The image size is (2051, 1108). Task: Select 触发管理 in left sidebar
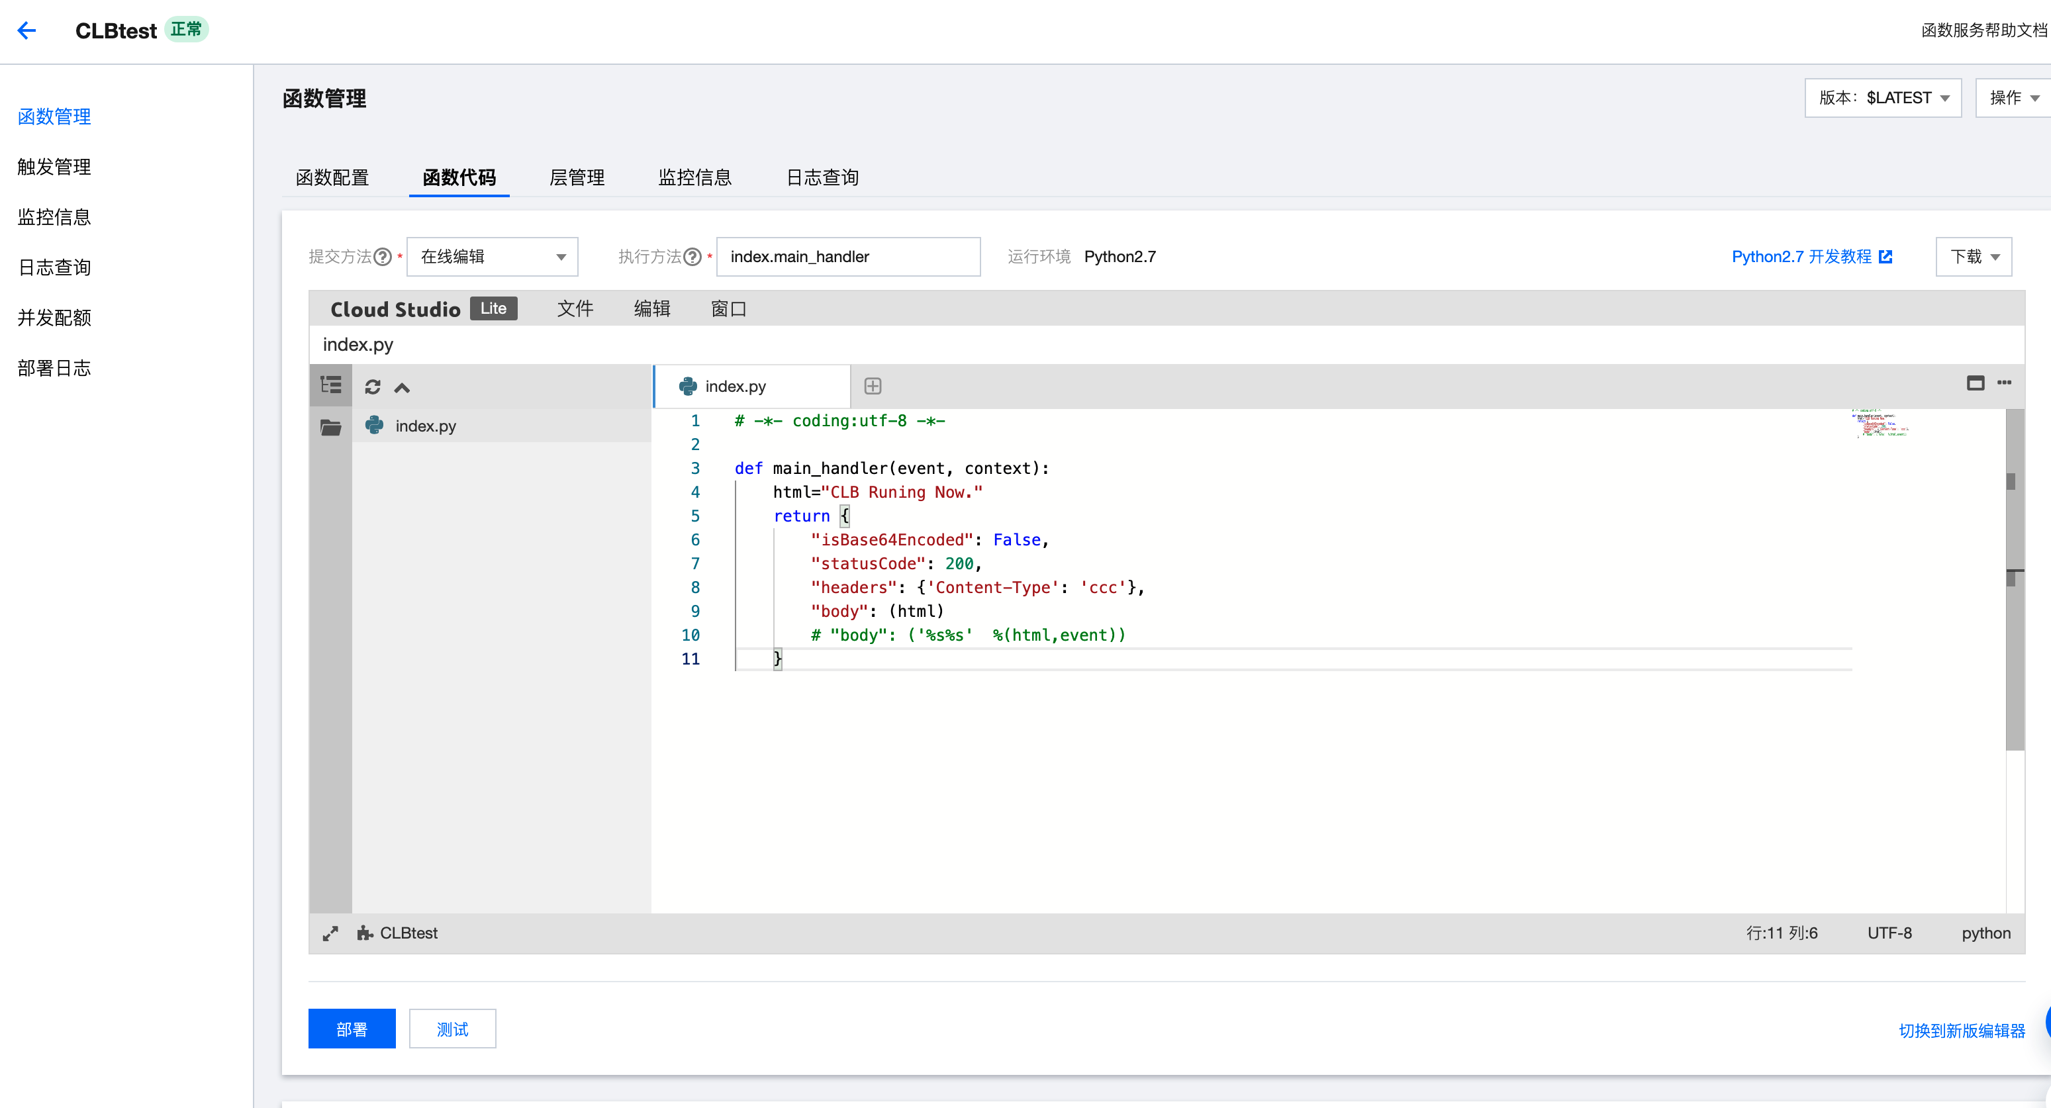(x=54, y=167)
